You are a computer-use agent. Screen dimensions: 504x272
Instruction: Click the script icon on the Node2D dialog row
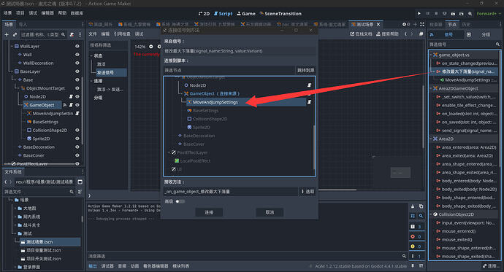coord(309,85)
